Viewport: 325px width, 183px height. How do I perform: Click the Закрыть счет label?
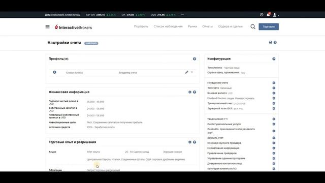[x=215, y=138]
